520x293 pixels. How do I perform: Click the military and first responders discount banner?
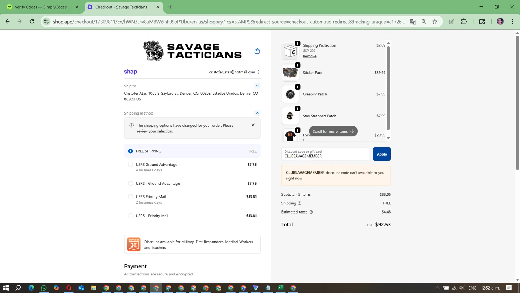tap(192, 244)
